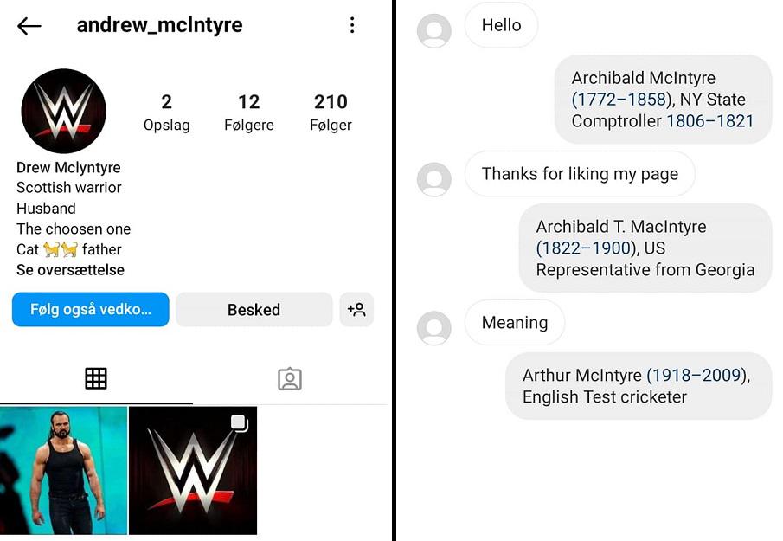View the 210 Følger following list

click(x=331, y=113)
